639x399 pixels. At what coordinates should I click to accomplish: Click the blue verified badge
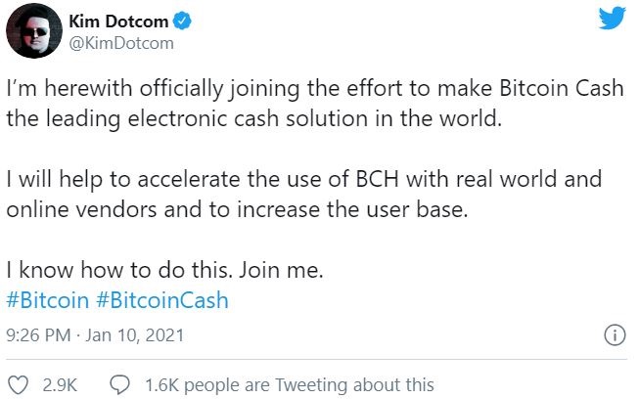click(185, 21)
